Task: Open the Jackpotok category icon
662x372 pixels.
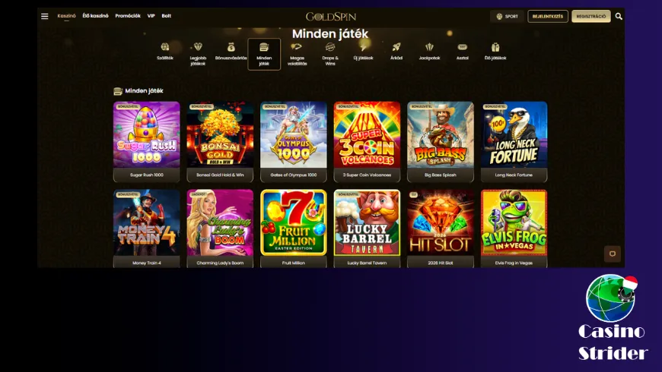Action: tap(429, 47)
